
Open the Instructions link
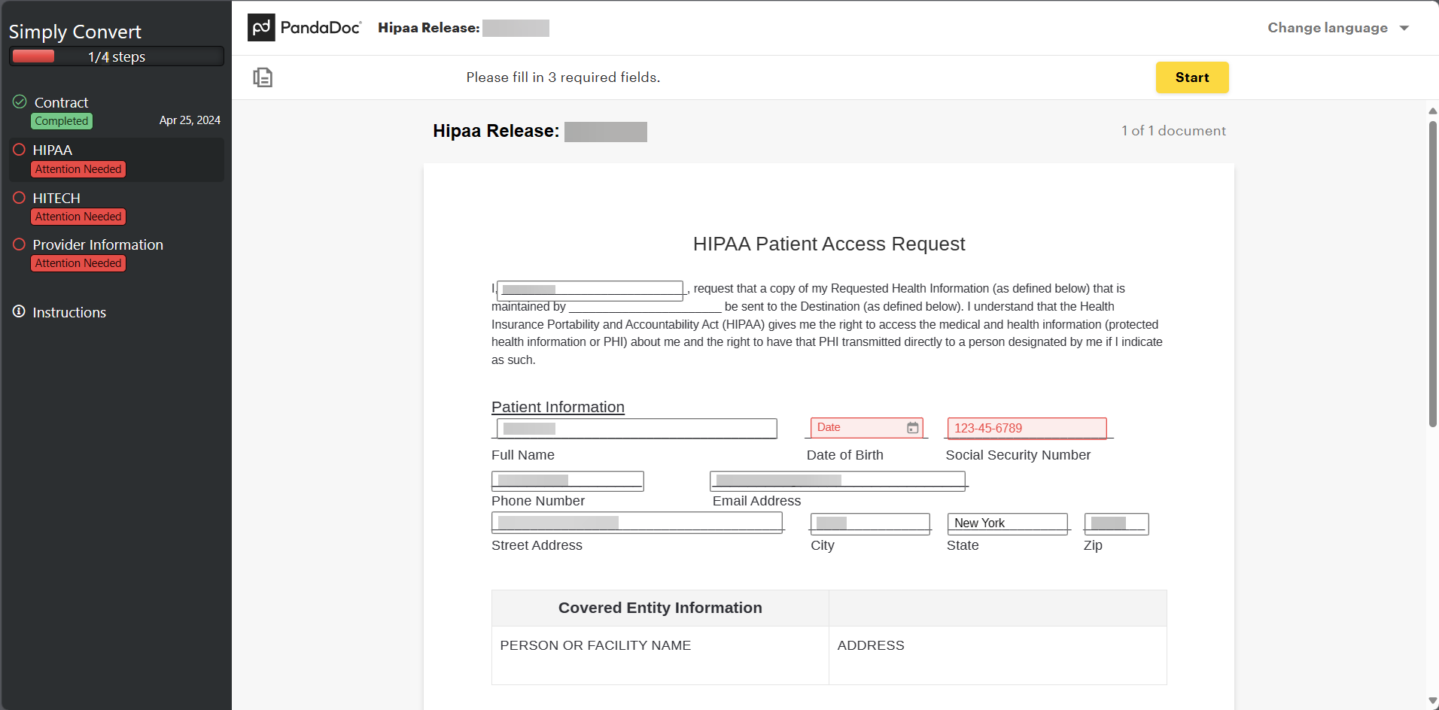tap(69, 312)
